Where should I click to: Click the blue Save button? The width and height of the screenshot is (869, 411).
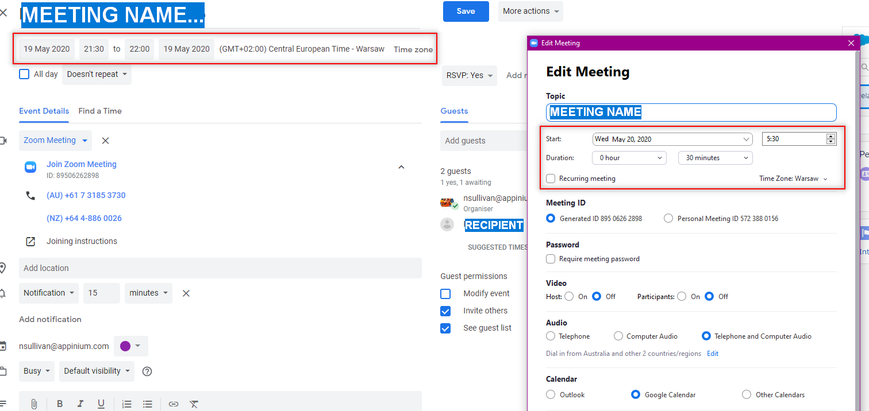[466, 11]
